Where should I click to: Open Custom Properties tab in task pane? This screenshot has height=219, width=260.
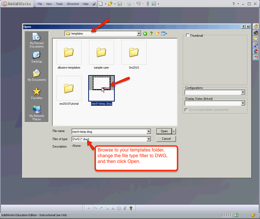pos(256,57)
